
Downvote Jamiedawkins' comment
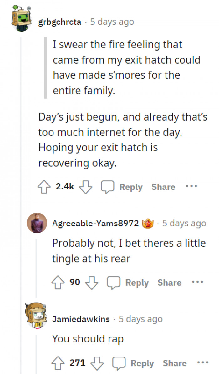[97, 363]
